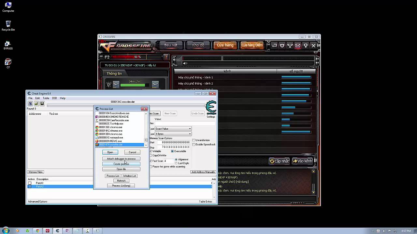Click the right envelope icon in Thông tin panel
417x234 pixels.
click(155, 84)
